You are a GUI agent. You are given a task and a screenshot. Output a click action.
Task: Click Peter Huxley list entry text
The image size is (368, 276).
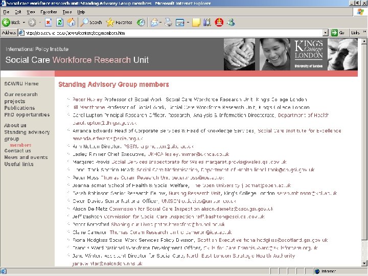click(x=190, y=100)
